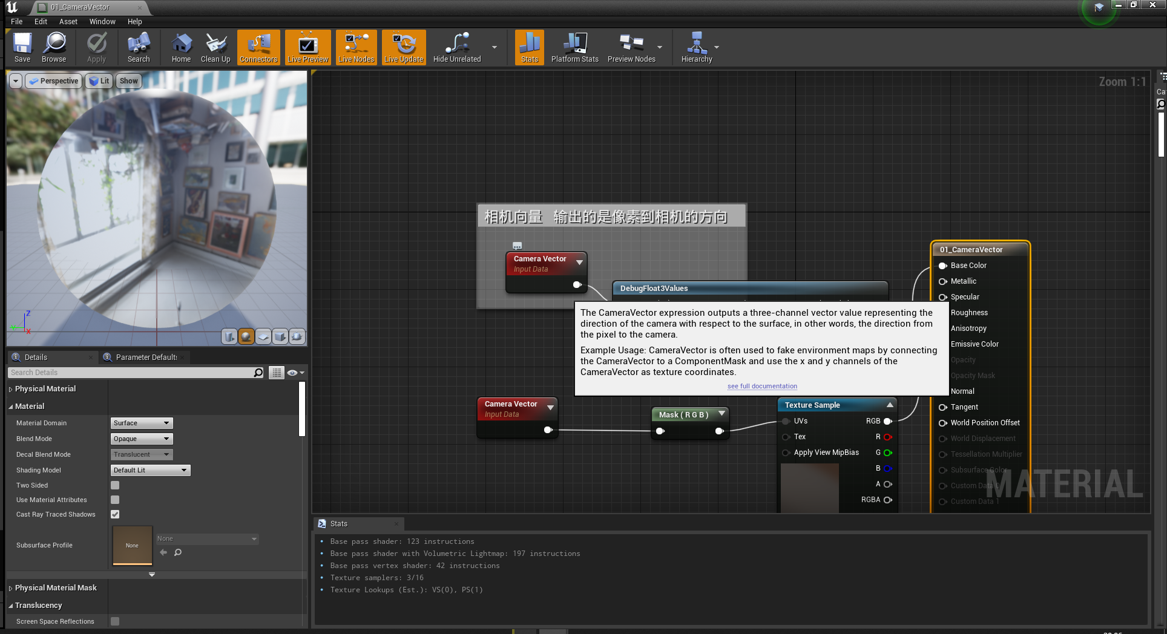Toggle the Connectors display icon
The image size is (1167, 634).
tap(258, 47)
